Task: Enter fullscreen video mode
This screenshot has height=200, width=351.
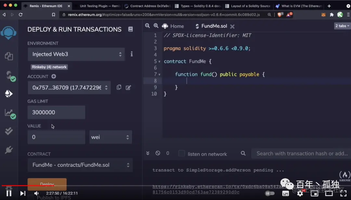Action: (x=344, y=193)
